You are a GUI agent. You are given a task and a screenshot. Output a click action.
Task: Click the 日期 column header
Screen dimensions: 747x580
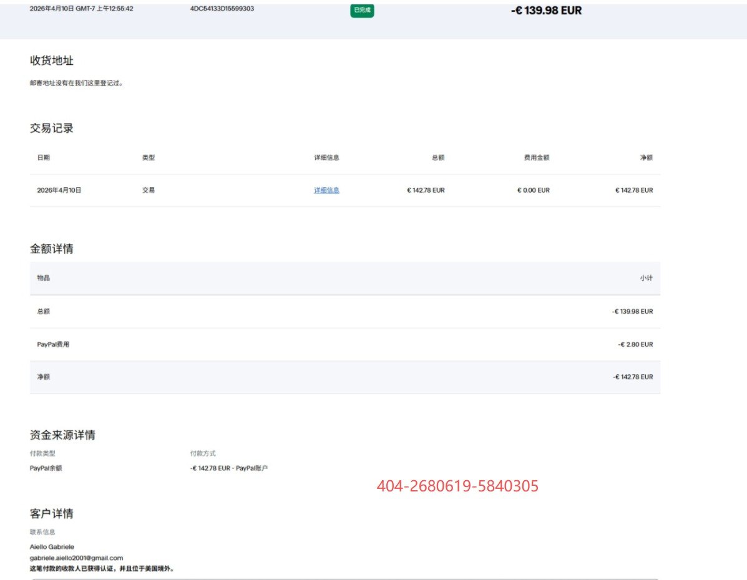tap(44, 158)
